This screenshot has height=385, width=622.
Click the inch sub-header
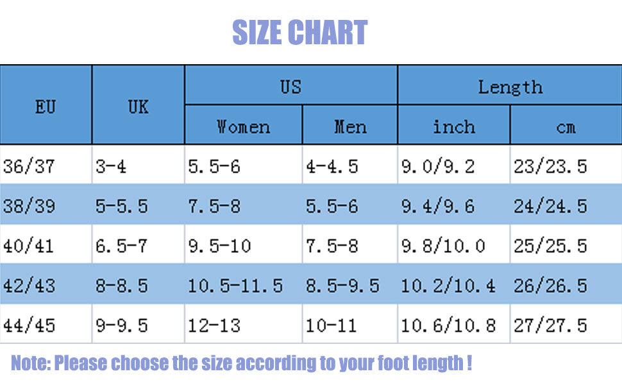coord(453,126)
